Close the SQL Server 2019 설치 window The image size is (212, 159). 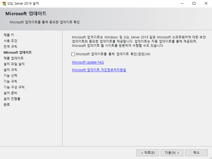(x=206, y=3)
